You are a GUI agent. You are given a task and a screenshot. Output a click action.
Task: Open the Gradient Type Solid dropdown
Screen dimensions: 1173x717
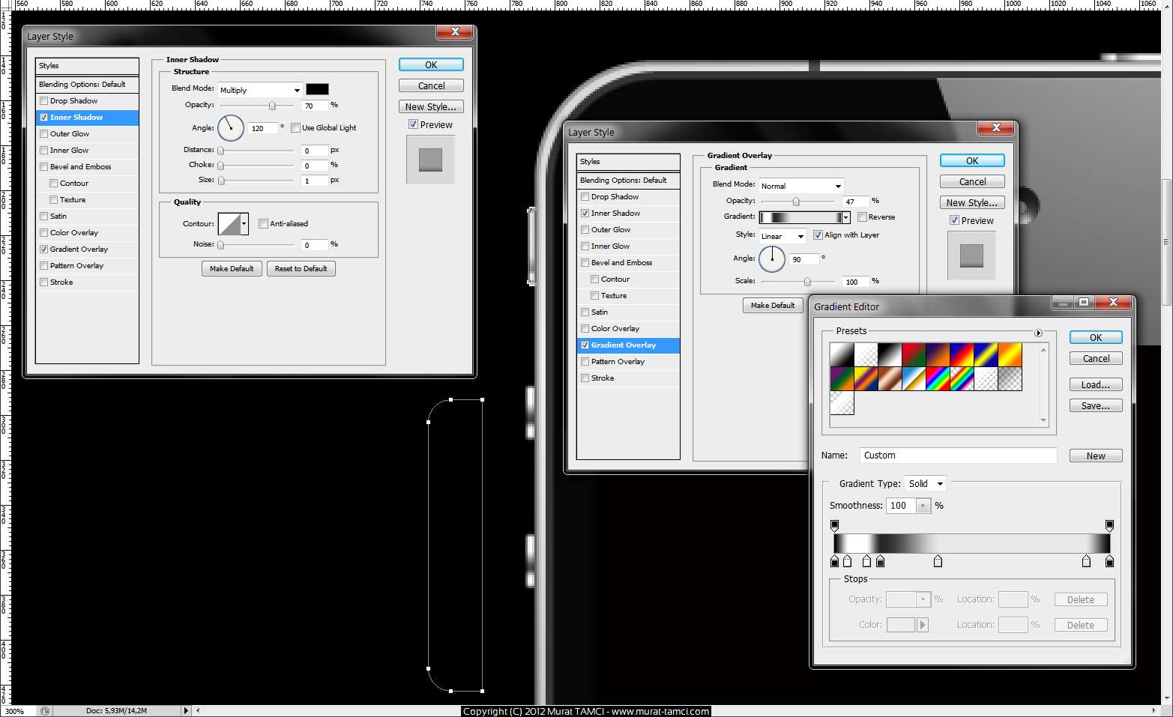click(925, 484)
